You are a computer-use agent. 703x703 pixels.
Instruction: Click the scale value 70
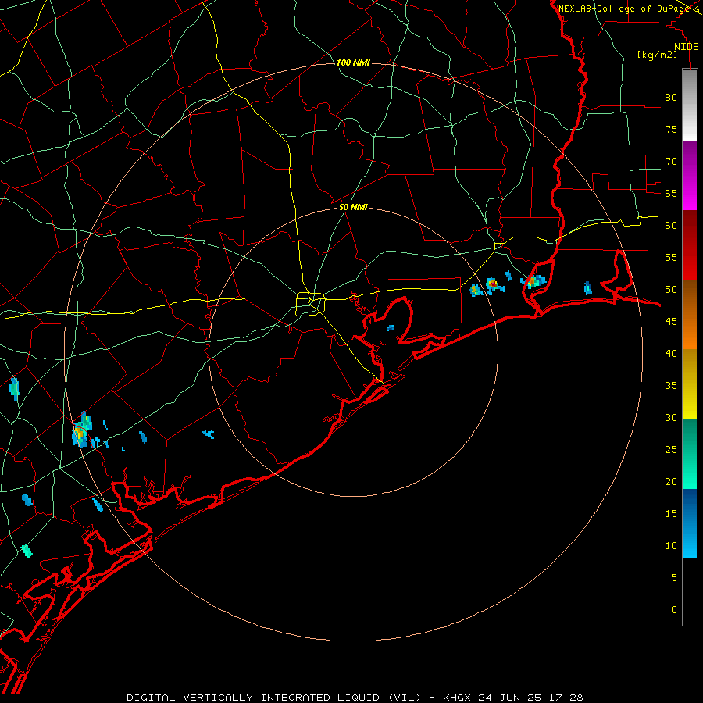point(671,162)
